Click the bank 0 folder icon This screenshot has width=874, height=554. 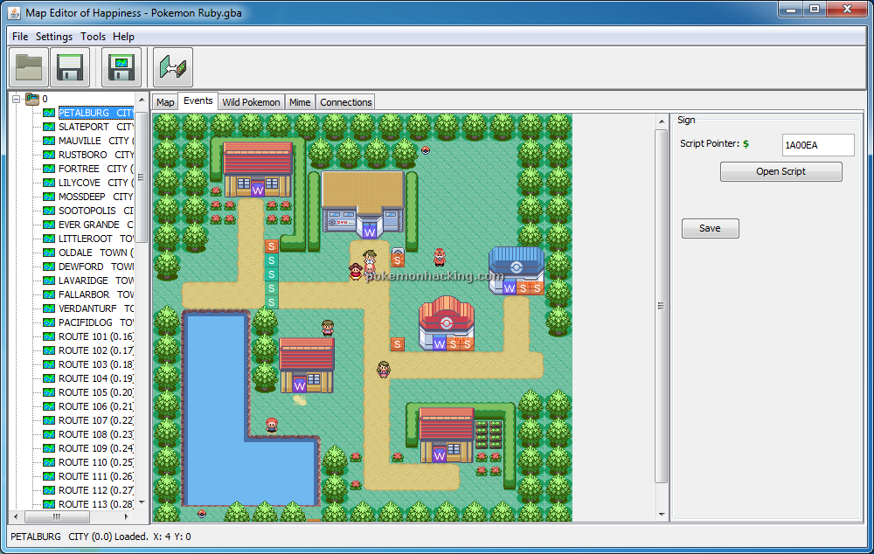[x=32, y=100]
